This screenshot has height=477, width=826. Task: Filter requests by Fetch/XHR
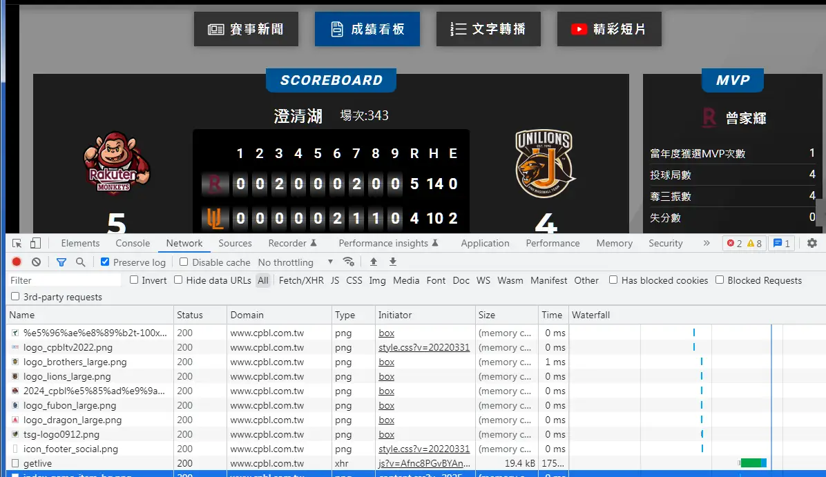point(301,280)
